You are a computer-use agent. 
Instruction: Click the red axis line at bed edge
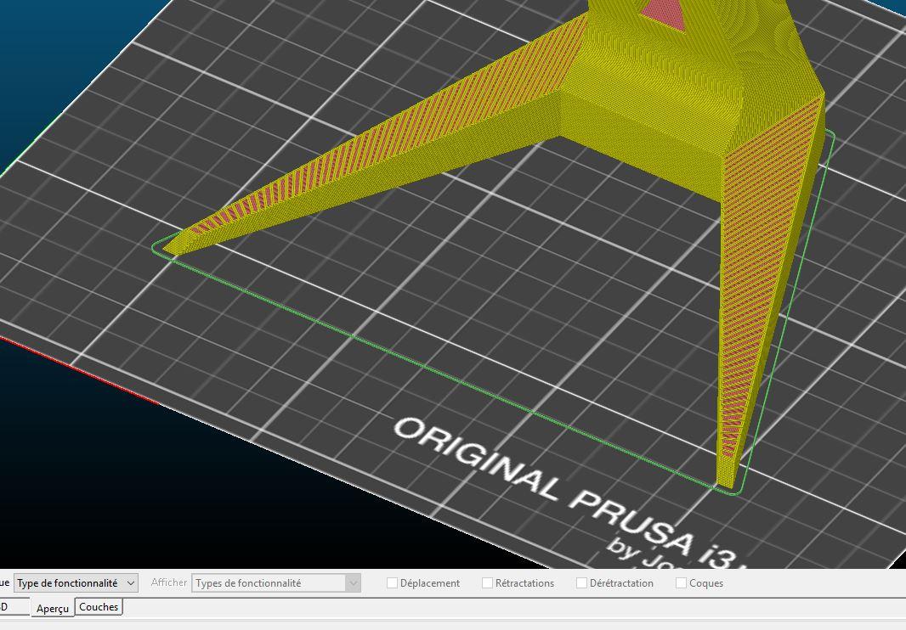81,371
